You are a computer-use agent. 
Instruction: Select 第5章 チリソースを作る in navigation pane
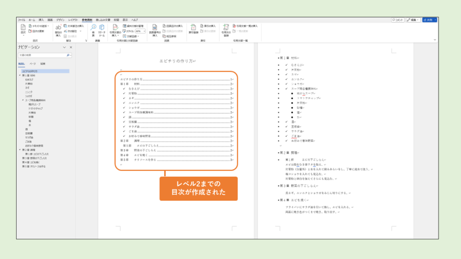pos(34,166)
